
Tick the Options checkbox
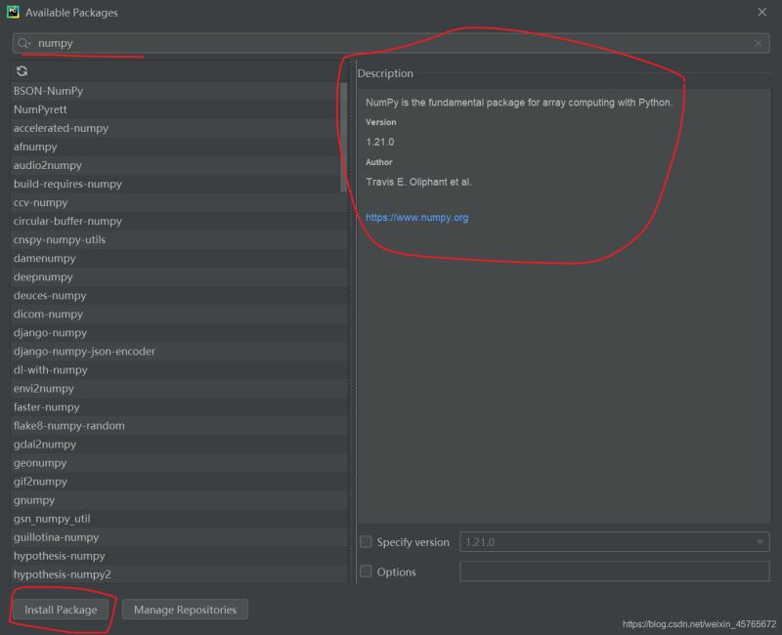[x=366, y=572]
